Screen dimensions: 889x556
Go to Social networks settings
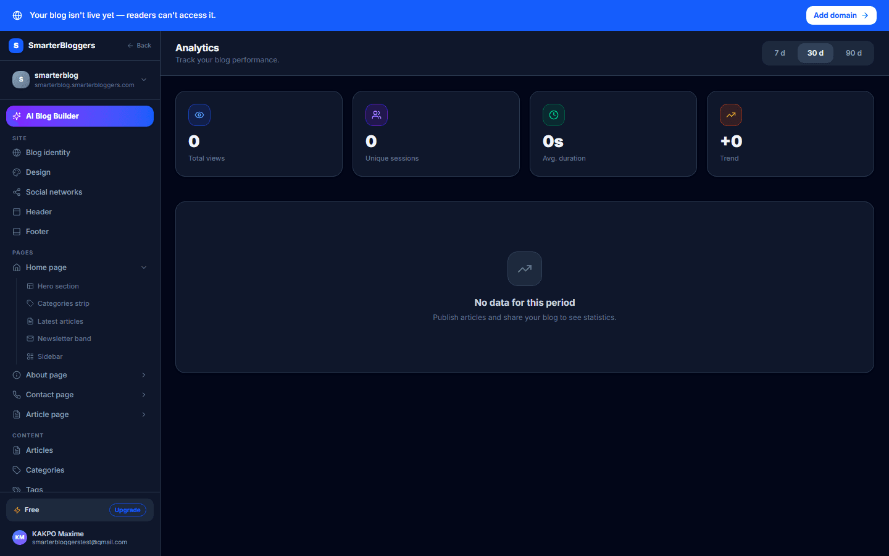(80, 192)
